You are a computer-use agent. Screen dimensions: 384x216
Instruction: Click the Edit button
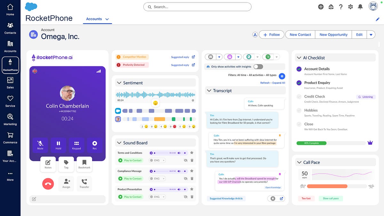click(x=359, y=35)
